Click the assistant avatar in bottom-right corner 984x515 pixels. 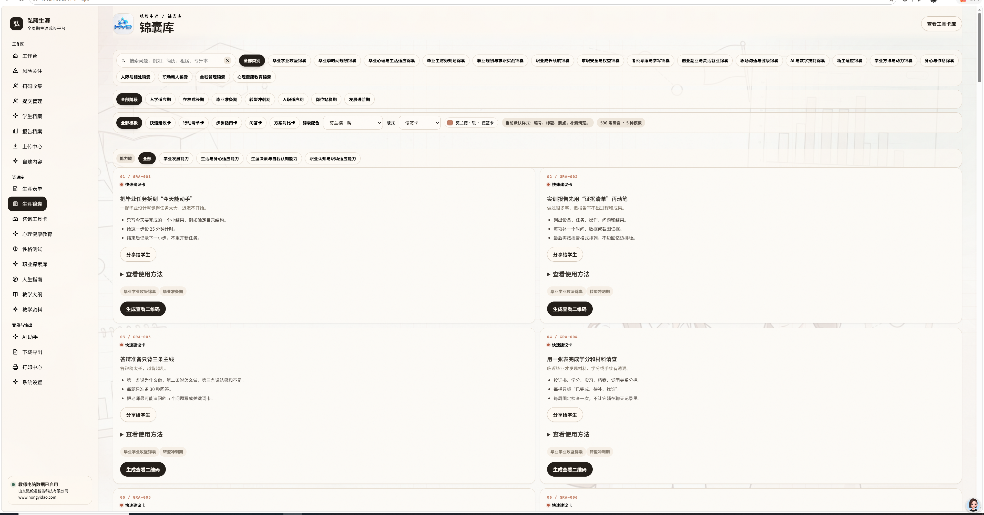(973, 504)
